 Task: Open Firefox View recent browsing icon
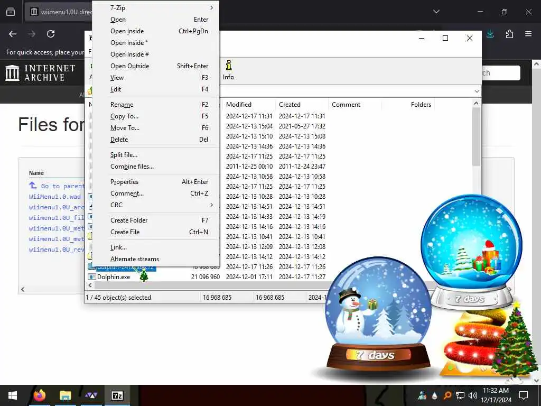11,12
